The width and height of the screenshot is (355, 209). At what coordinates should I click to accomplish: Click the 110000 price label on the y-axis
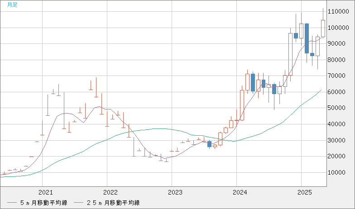tap(339, 12)
